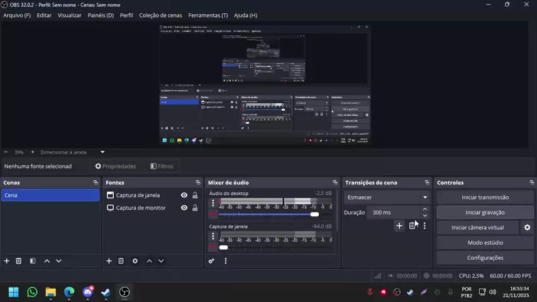537x302 pixels.
Task: Open advanced audio properties gears icon
Action: pos(212,261)
